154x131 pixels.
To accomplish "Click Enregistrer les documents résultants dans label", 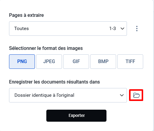I will (x=54, y=82).
